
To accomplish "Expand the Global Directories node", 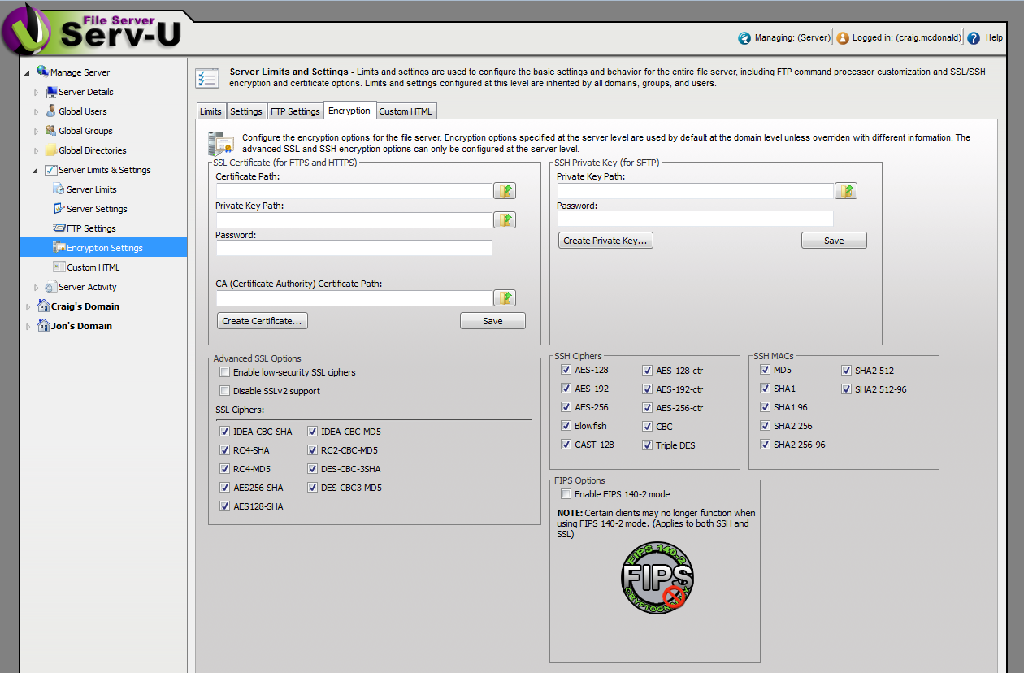I will [x=36, y=150].
